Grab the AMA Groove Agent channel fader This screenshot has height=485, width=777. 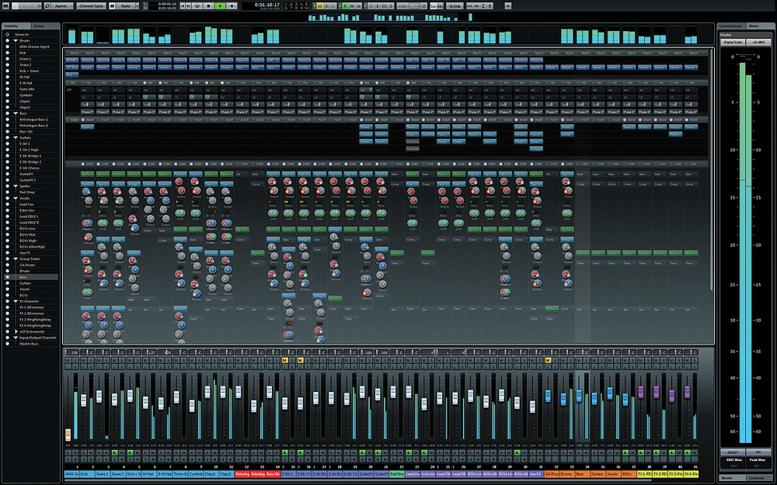point(68,435)
